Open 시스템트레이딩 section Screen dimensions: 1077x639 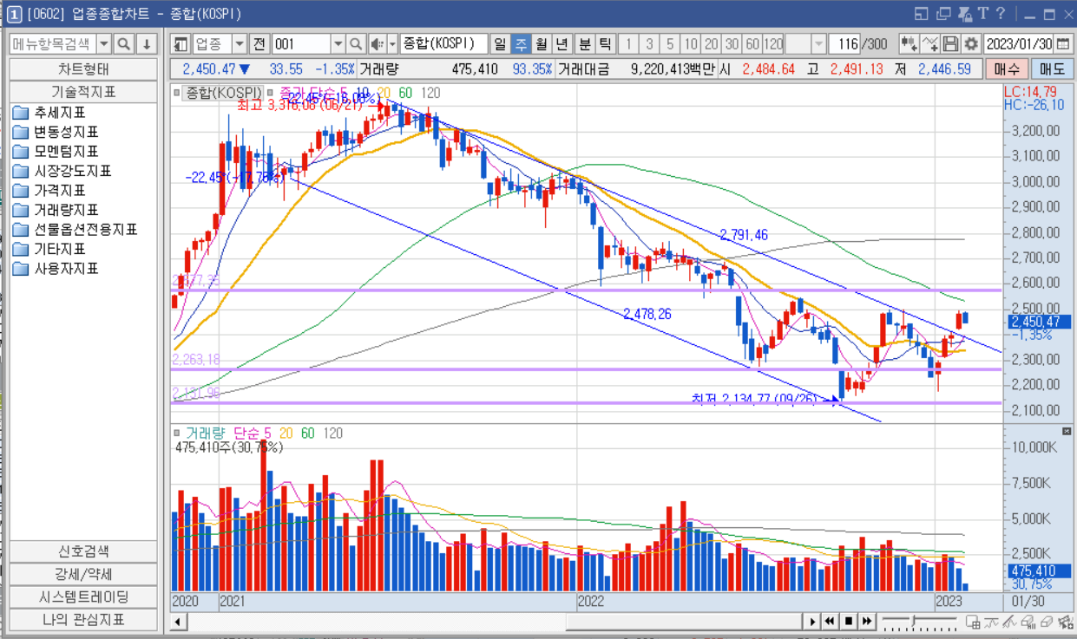pyautogui.click(x=83, y=597)
